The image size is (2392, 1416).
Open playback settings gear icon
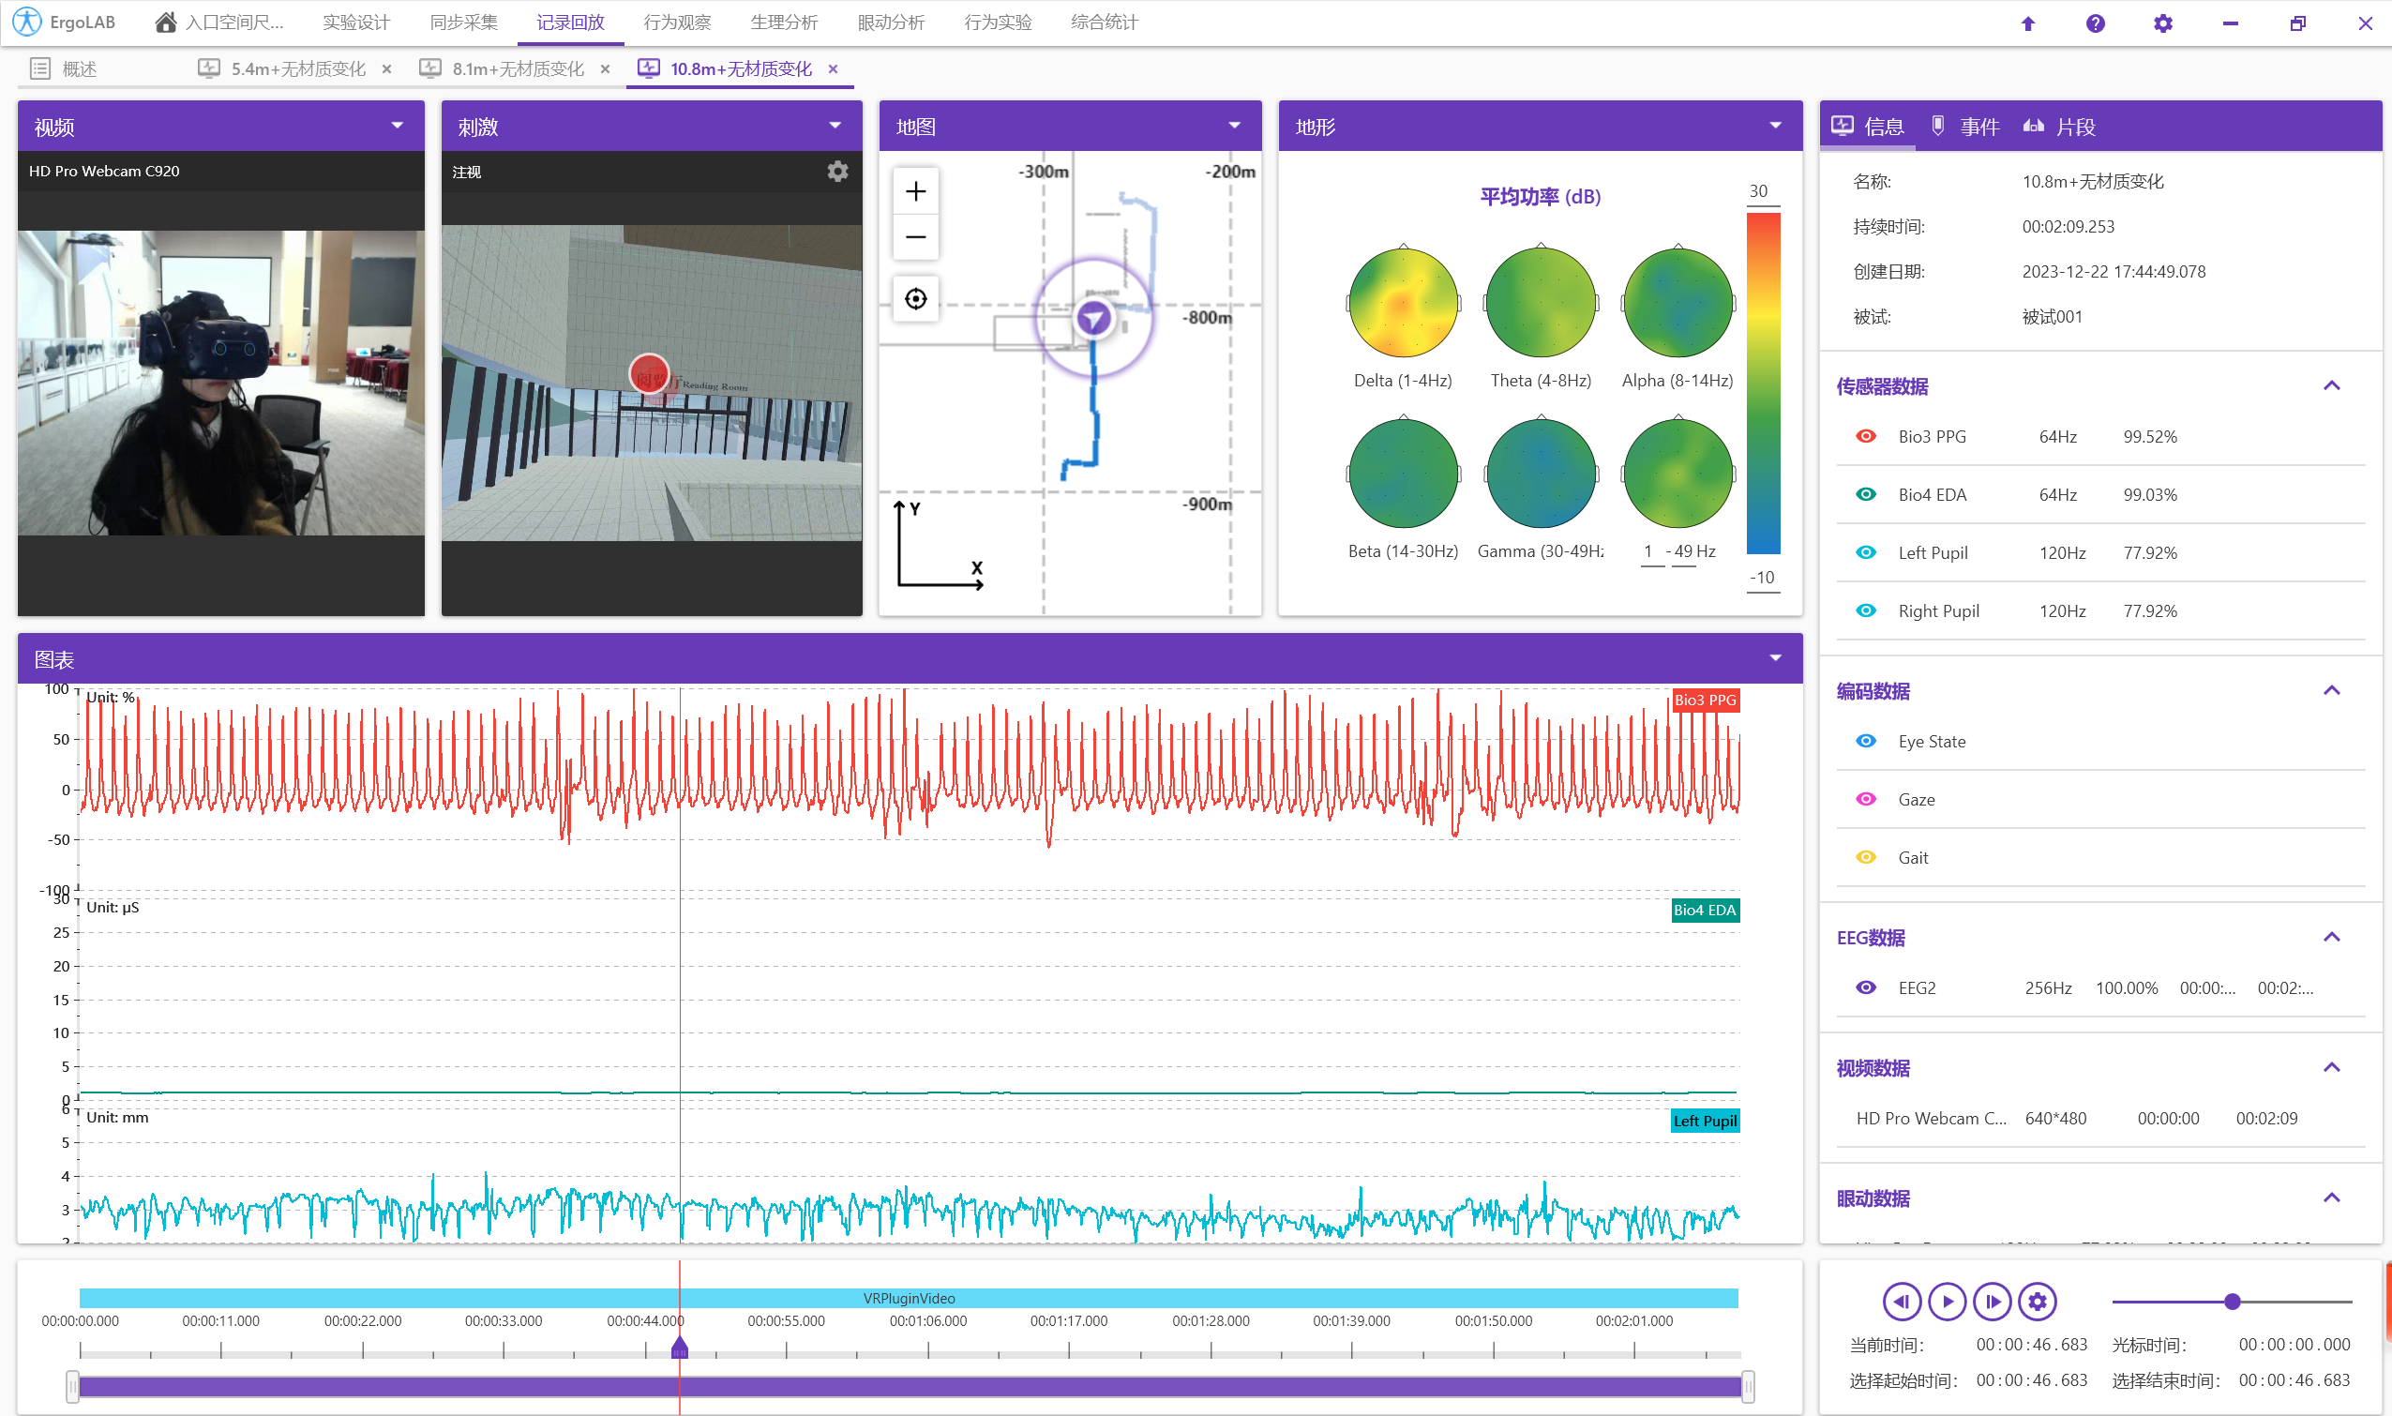pyautogui.click(x=2037, y=1302)
